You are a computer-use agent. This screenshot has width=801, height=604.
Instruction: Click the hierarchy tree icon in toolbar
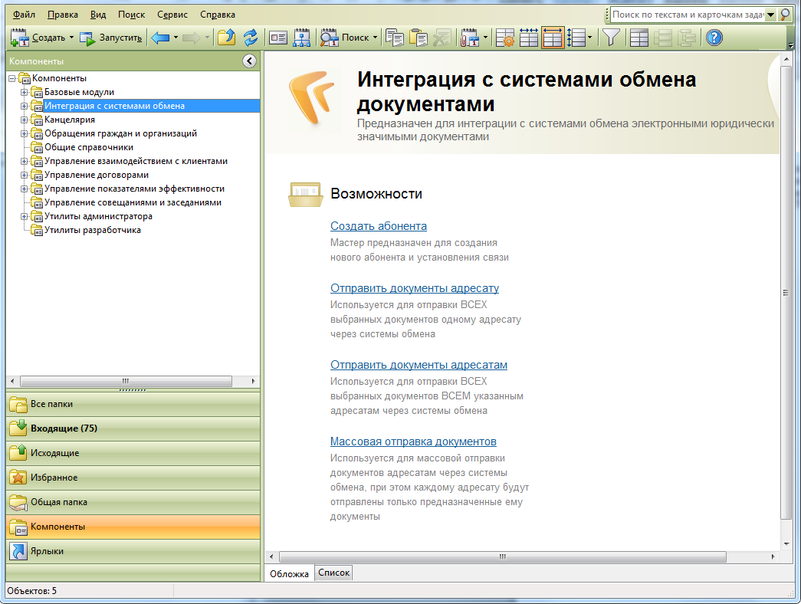point(302,38)
